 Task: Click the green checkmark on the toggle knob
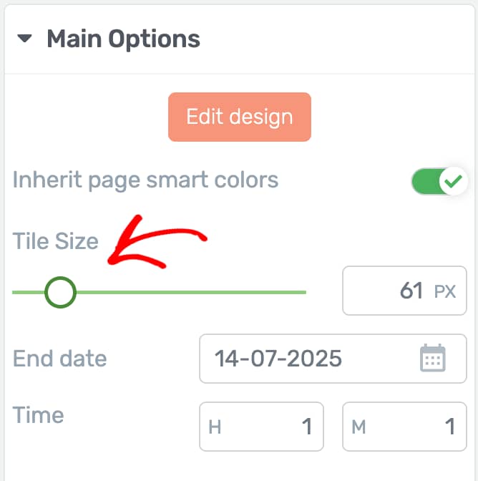(x=453, y=181)
